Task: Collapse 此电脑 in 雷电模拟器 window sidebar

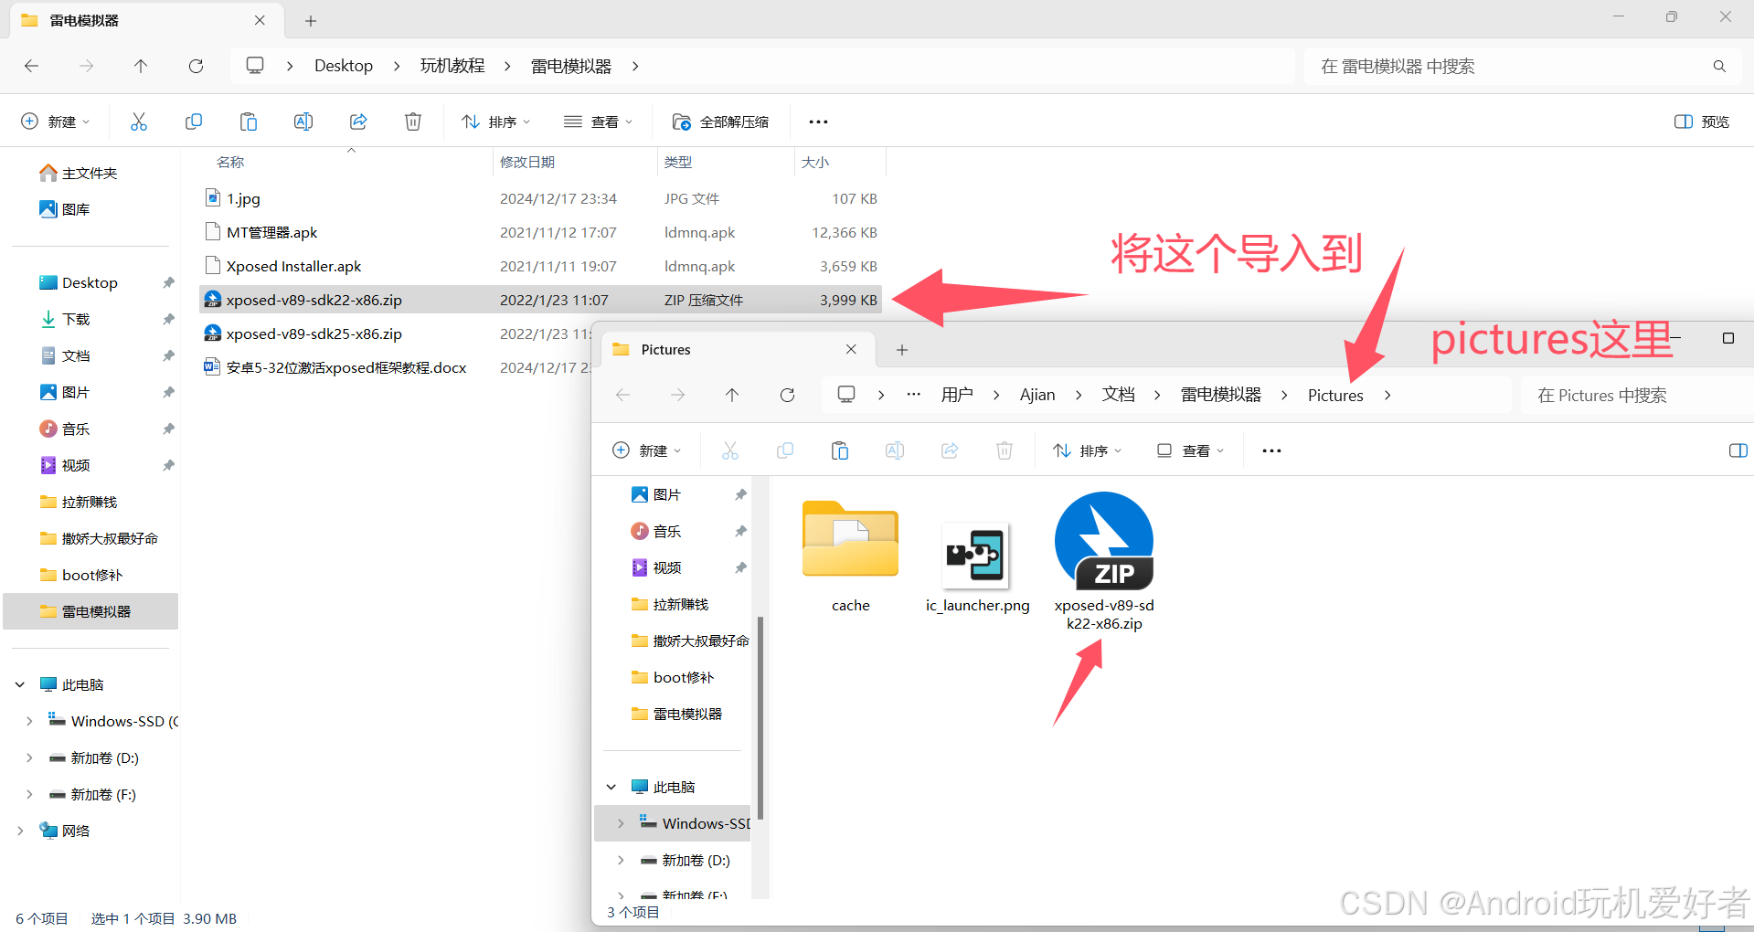Action: coord(20,684)
